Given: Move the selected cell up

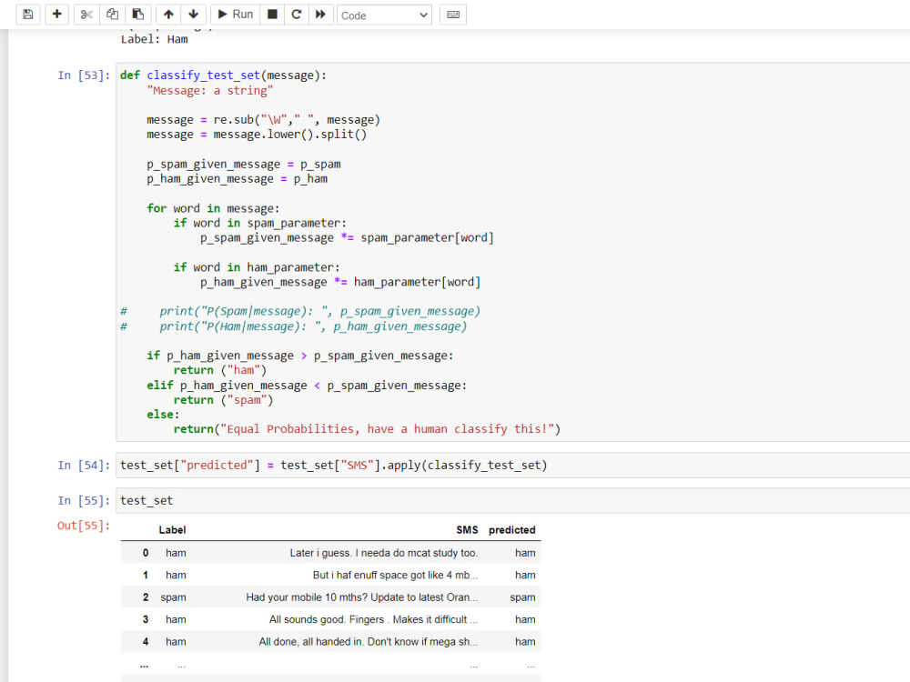Looking at the screenshot, I should point(168,14).
